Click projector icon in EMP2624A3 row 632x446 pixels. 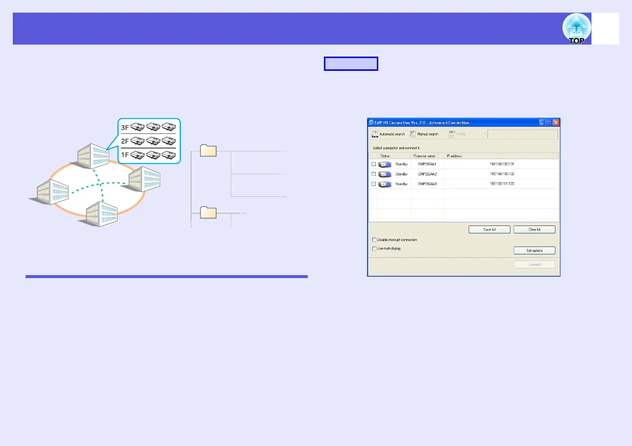click(x=385, y=184)
